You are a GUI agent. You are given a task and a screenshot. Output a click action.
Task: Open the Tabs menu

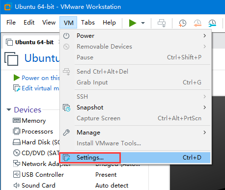(88, 23)
